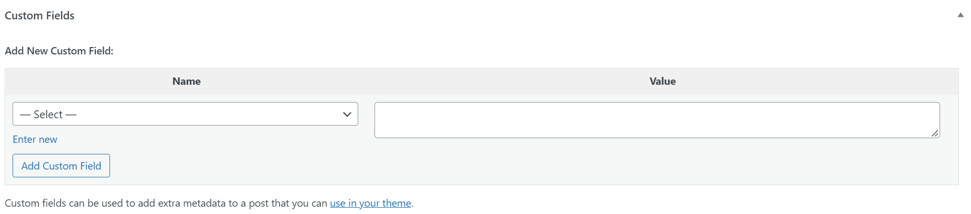Collapse the Custom Fields panel with the arrow
971x214 pixels.
(x=960, y=15)
